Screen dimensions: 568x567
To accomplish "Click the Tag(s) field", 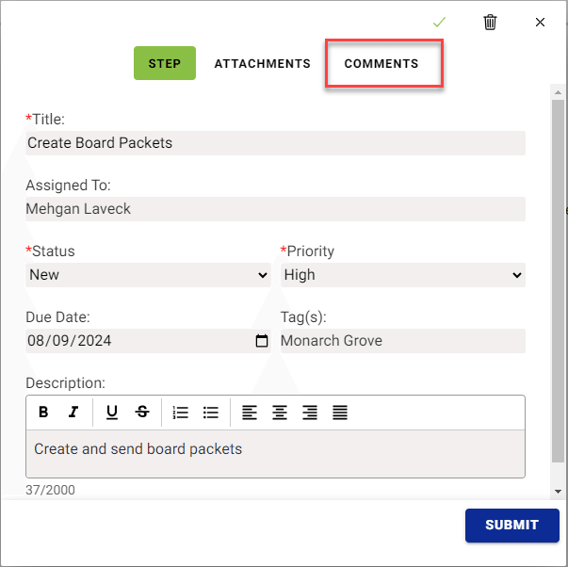I will click(403, 341).
